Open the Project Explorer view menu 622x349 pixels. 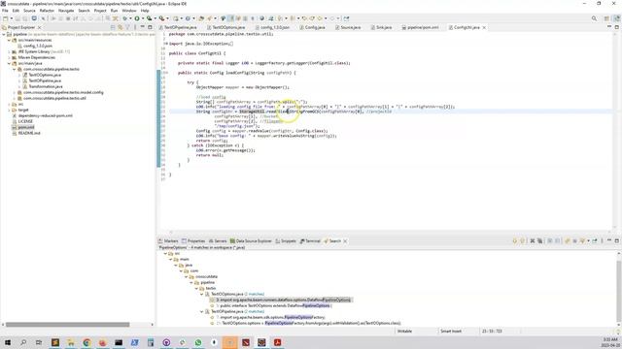[135, 27]
